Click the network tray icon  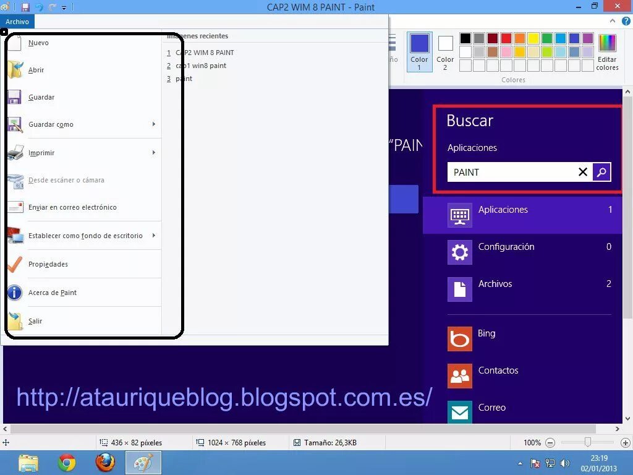550,463
